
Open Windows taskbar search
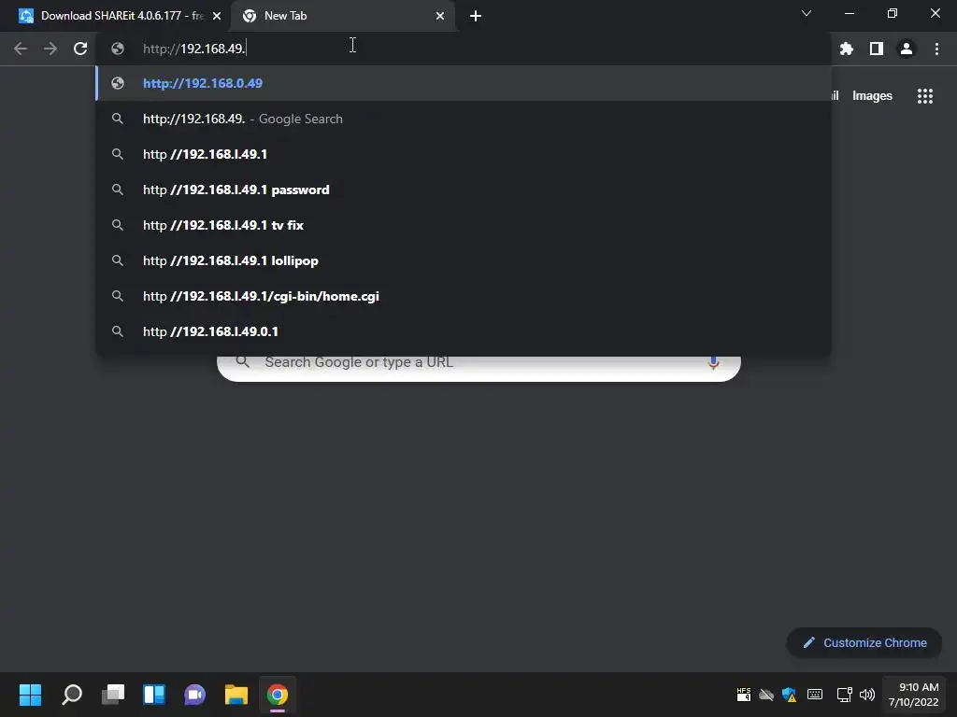point(72,695)
